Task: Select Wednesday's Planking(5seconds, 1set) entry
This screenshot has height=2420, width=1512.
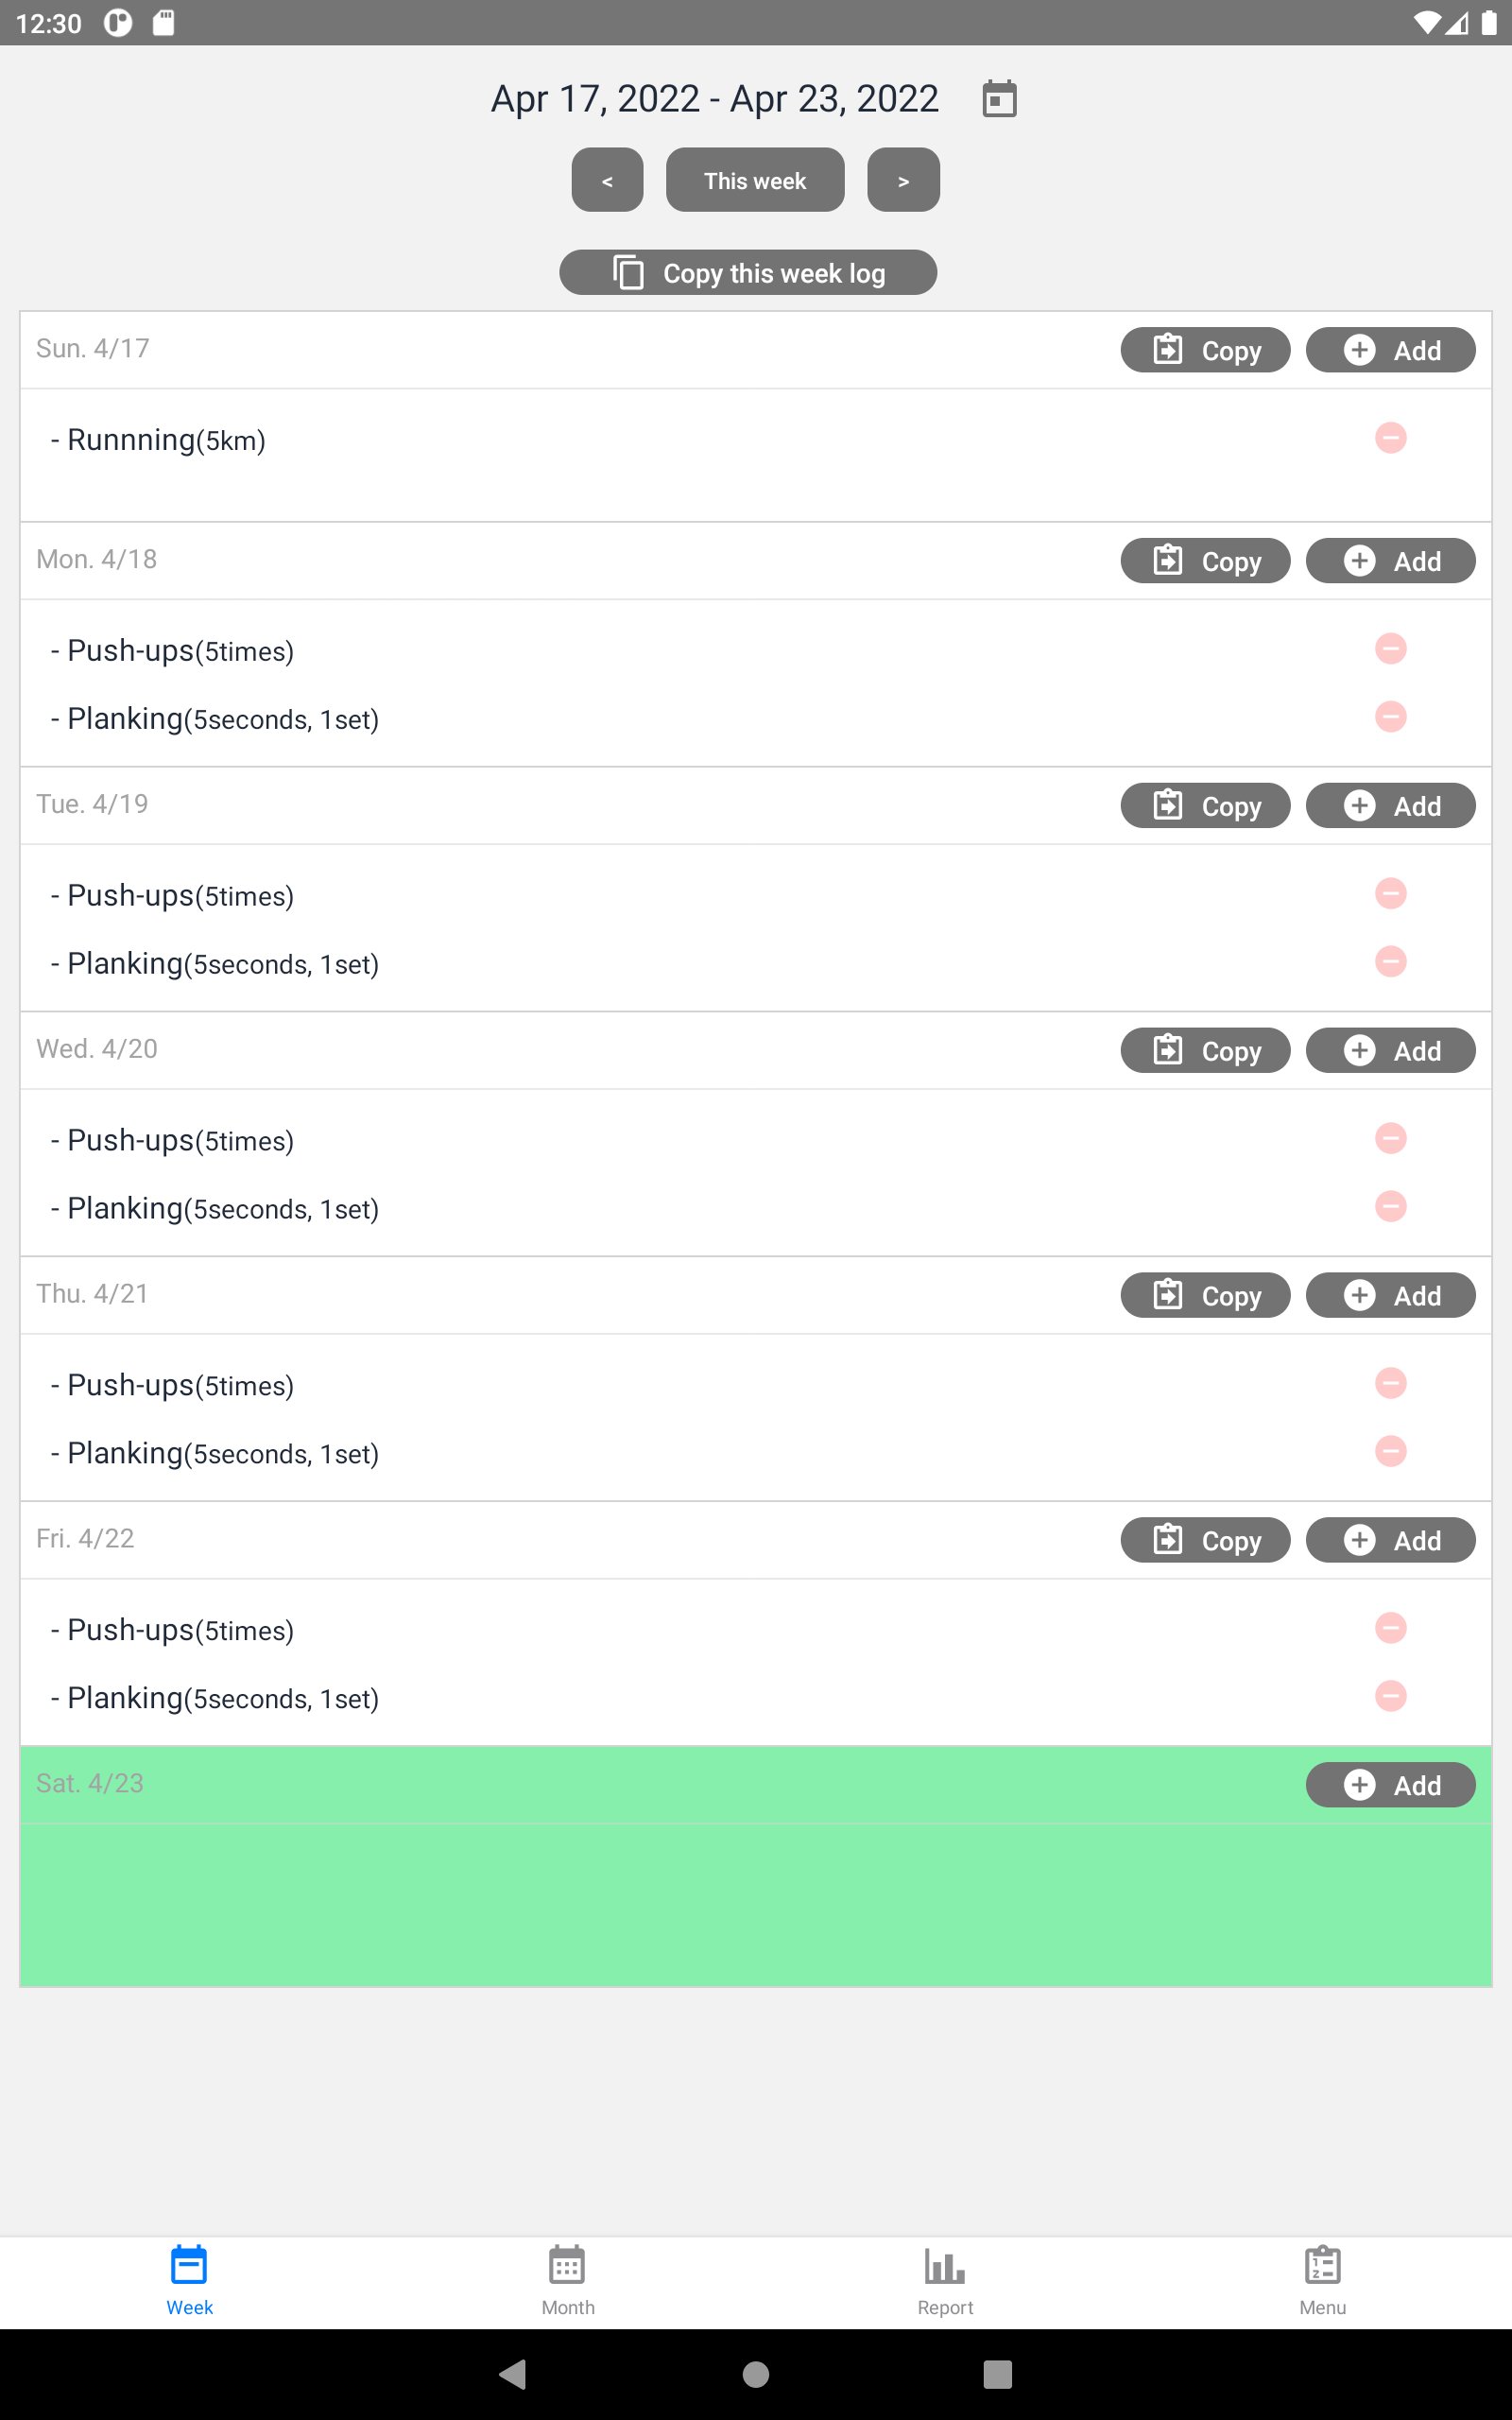Action: click(x=222, y=1209)
